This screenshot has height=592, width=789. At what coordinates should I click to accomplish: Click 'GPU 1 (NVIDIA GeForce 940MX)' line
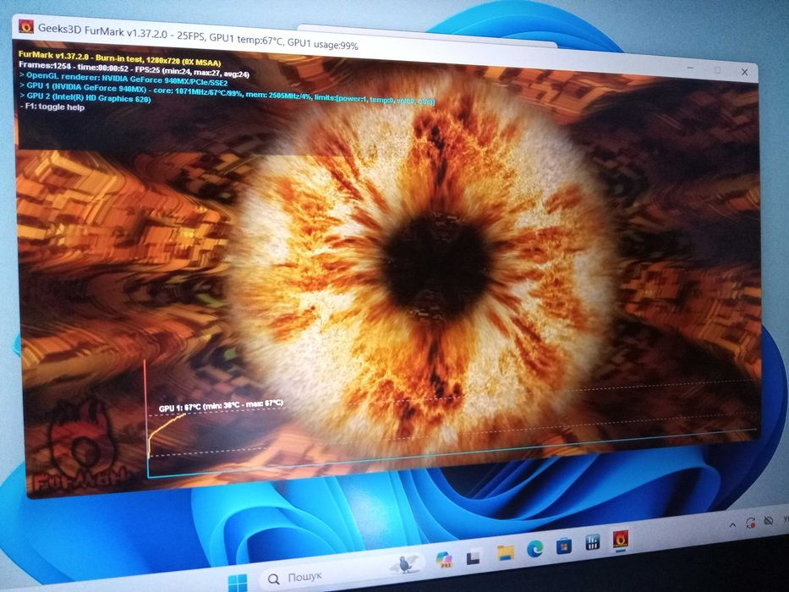point(227,93)
